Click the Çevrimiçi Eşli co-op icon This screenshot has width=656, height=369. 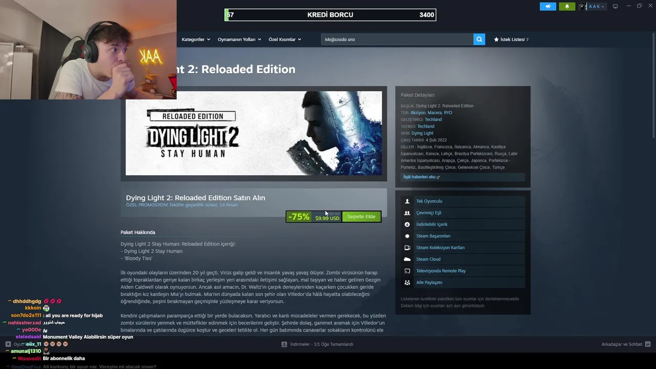coord(407,213)
